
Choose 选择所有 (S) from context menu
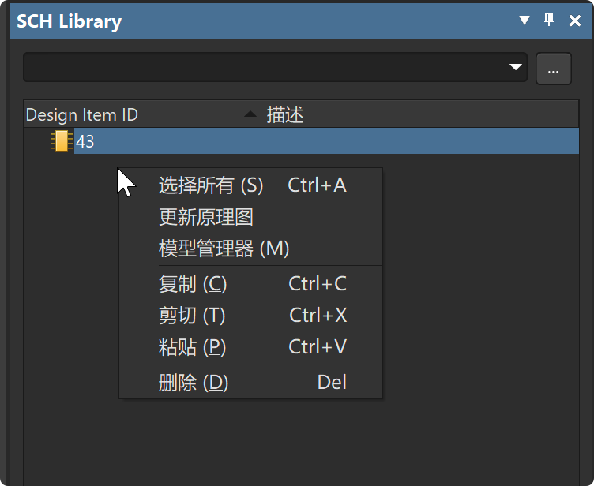click(x=211, y=185)
